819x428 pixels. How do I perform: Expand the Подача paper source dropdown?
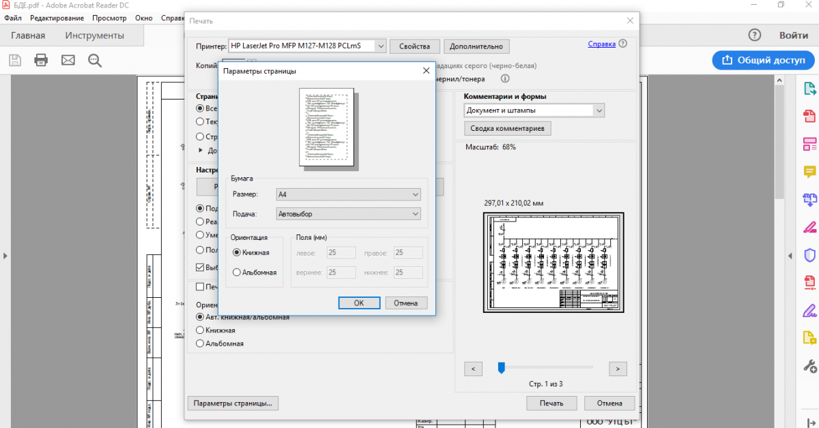[347, 214]
